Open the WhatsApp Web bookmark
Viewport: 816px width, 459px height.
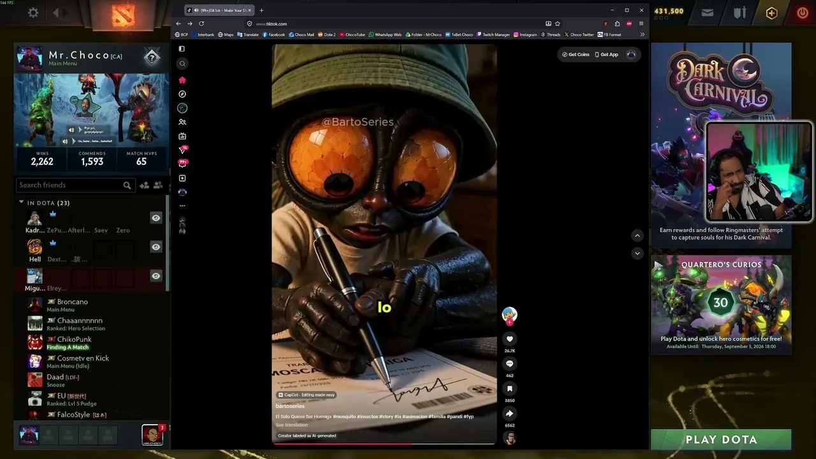click(385, 34)
